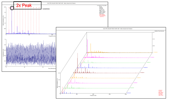170x102 pixels.
Task: Click the tallest blue peak in the spectrum plot
Action: click(12, 21)
